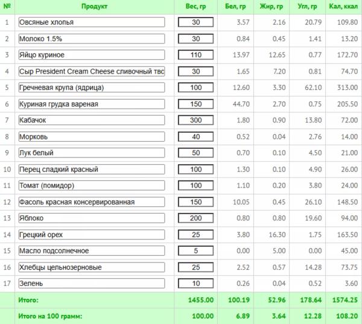The height and width of the screenshot is (324, 362).
Task: Click the Кал, ккал column header
Action: click(x=343, y=6)
